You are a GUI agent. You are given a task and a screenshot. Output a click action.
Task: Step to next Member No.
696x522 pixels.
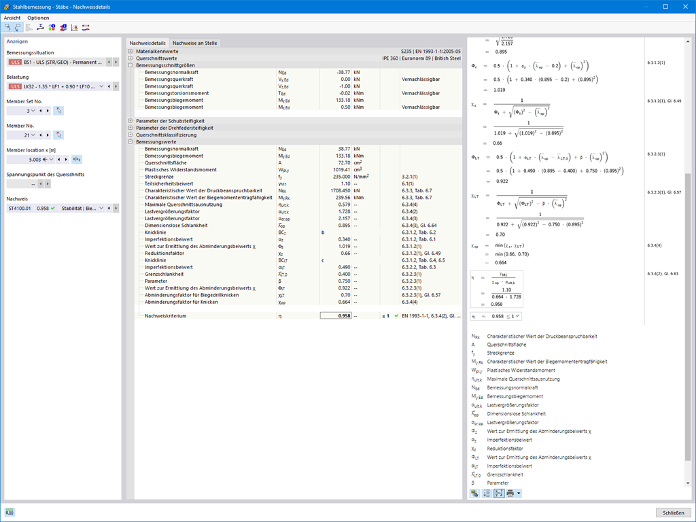[x=48, y=135]
